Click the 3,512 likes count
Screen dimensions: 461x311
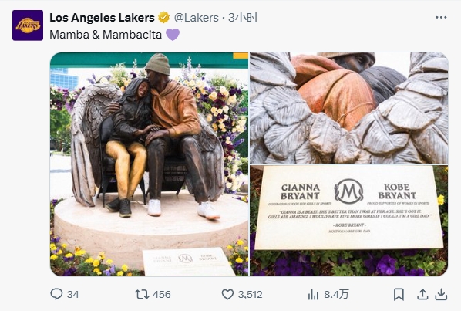pyautogui.click(x=251, y=294)
